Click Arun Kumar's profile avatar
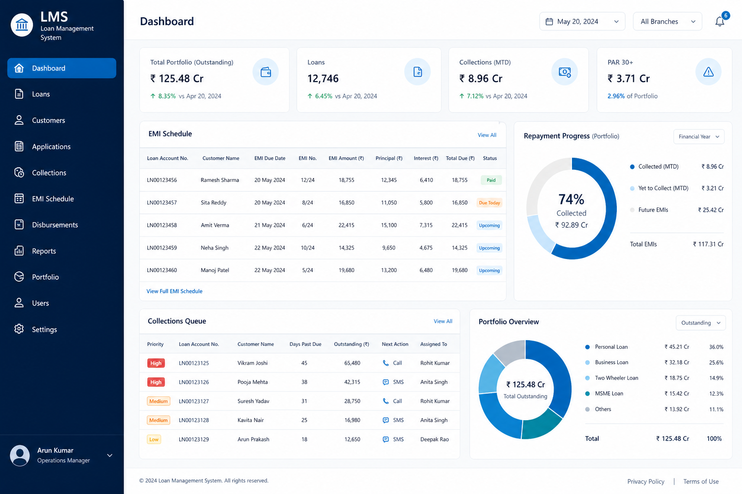Image resolution: width=742 pixels, height=494 pixels. [20, 455]
